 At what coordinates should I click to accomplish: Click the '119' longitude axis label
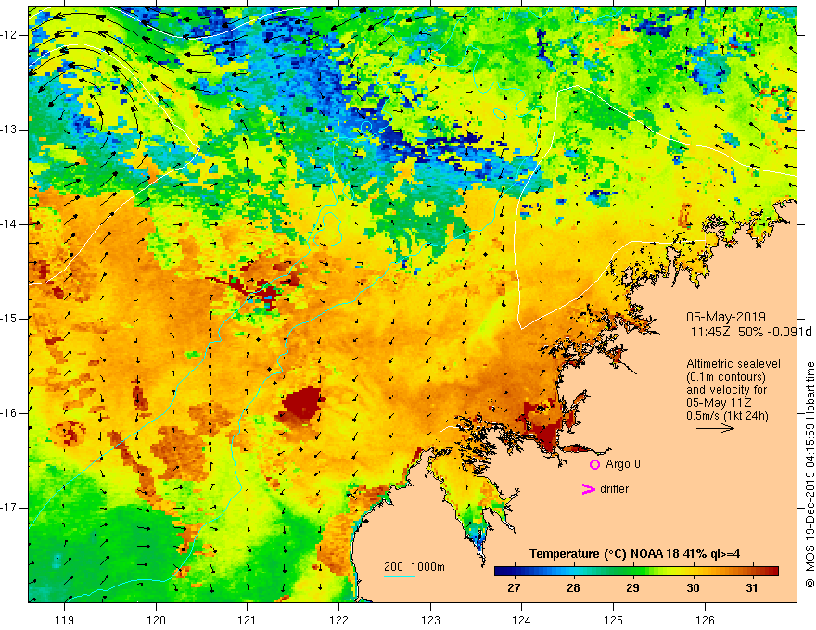[x=65, y=620]
